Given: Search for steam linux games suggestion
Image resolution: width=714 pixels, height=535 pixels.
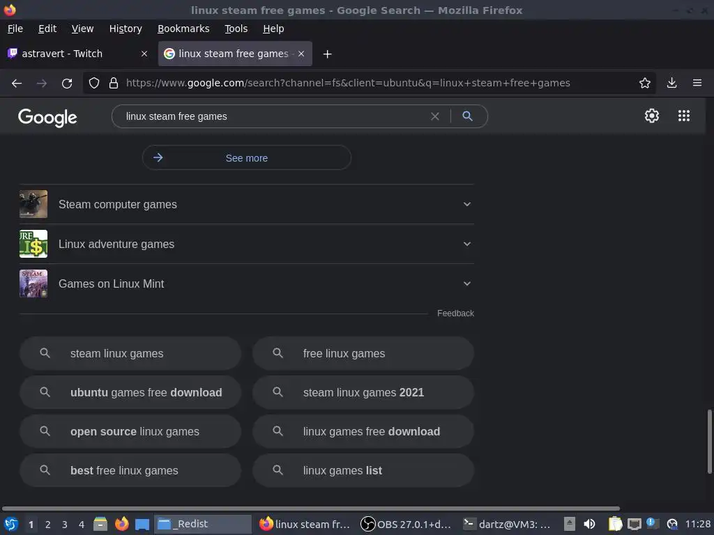Looking at the screenshot, I should point(130,353).
